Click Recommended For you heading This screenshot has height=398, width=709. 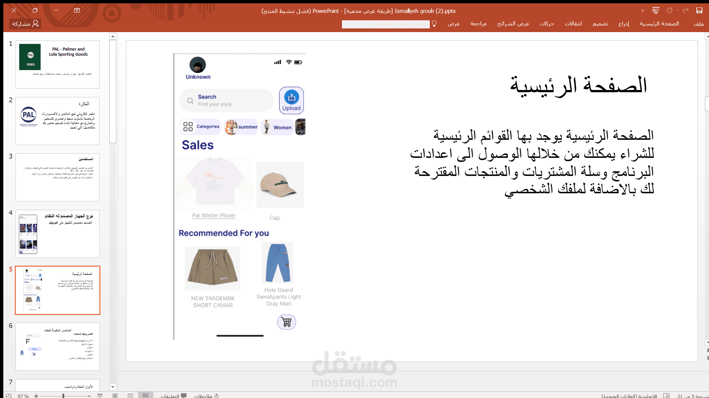[224, 233]
